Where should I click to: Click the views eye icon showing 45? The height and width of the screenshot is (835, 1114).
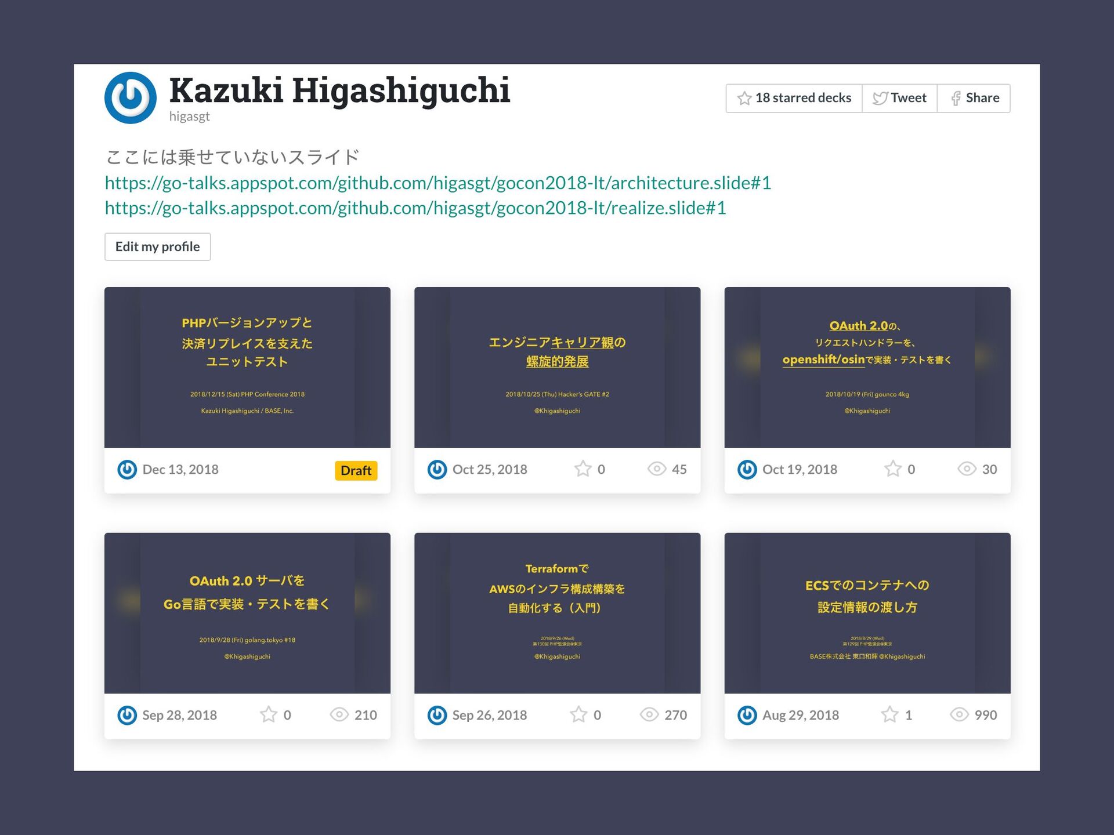(x=657, y=469)
